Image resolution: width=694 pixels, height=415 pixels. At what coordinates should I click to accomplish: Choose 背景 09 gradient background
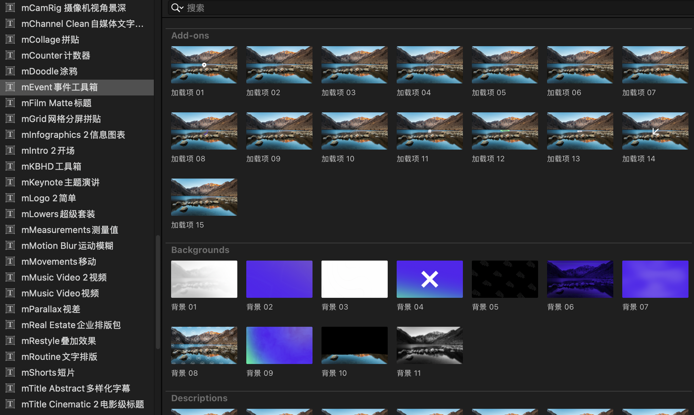click(279, 345)
